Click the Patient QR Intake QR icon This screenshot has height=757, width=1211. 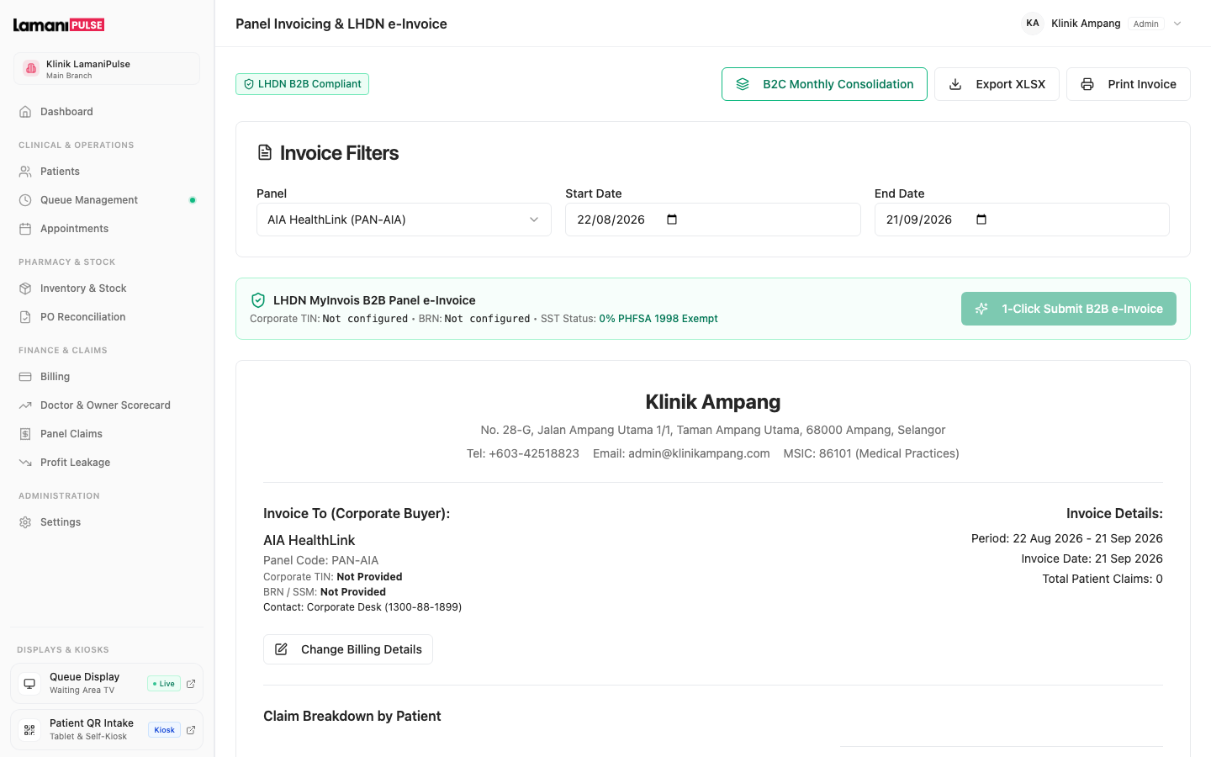29,730
